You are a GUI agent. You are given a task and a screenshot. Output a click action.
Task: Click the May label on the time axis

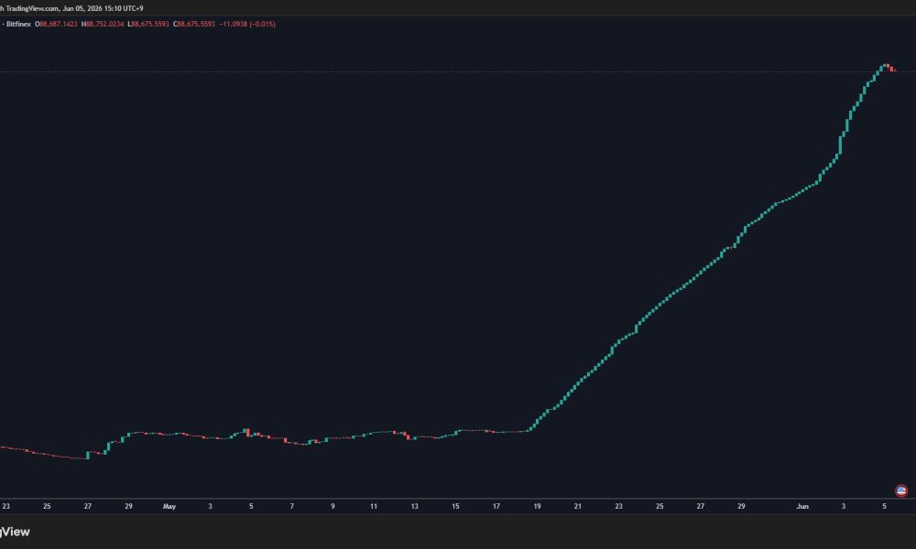[x=169, y=506]
